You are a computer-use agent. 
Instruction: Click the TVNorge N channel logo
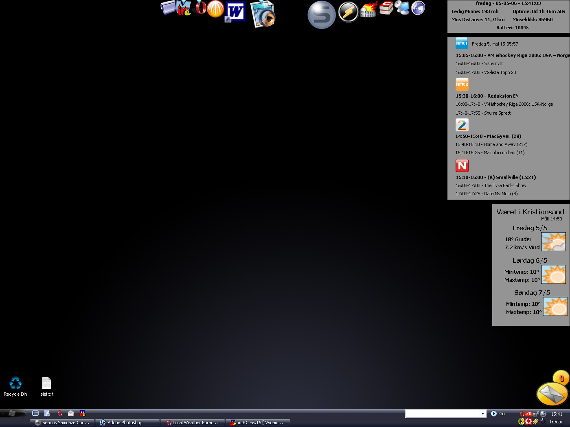point(462,166)
